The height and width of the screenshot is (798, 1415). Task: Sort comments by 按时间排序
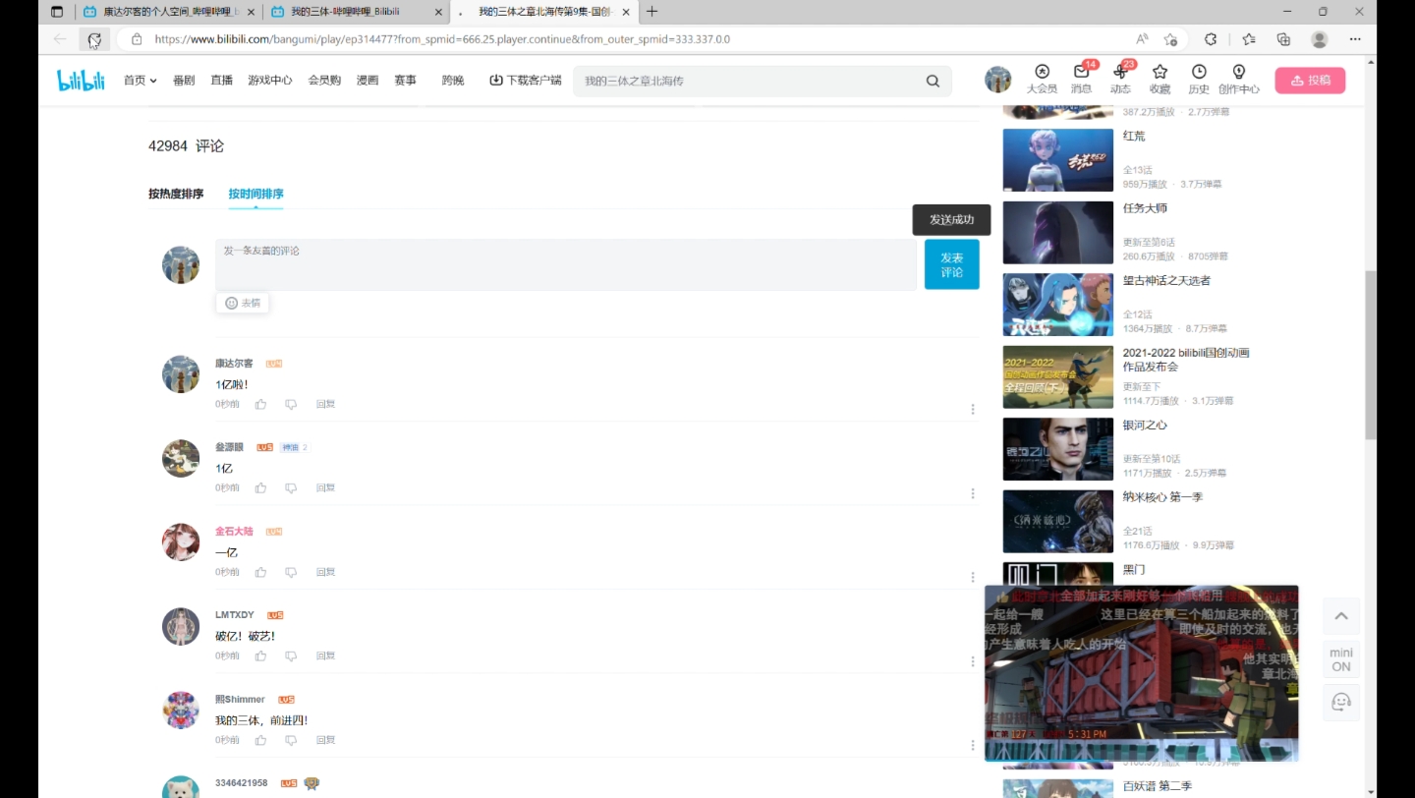coord(256,194)
